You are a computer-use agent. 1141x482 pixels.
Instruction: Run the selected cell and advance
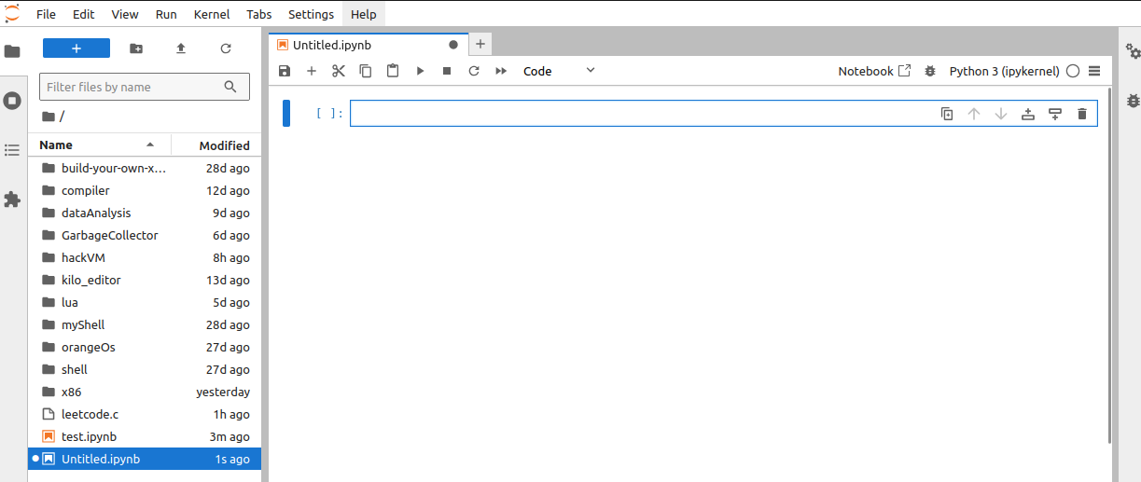pyautogui.click(x=420, y=71)
